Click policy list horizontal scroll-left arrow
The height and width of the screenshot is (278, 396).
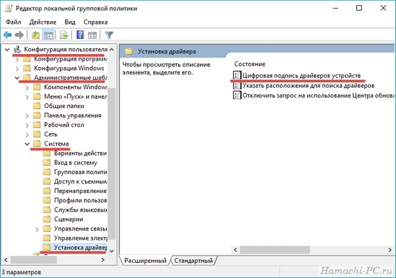tap(236, 250)
